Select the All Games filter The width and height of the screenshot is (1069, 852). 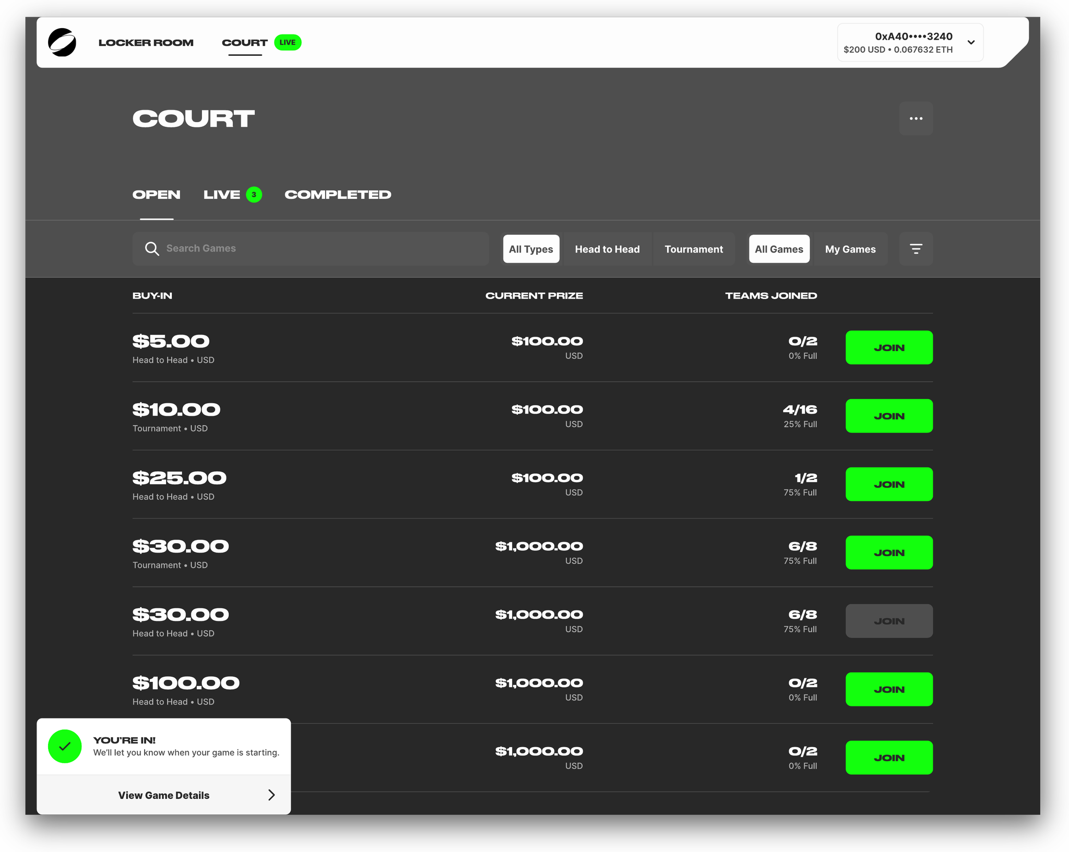[779, 249]
